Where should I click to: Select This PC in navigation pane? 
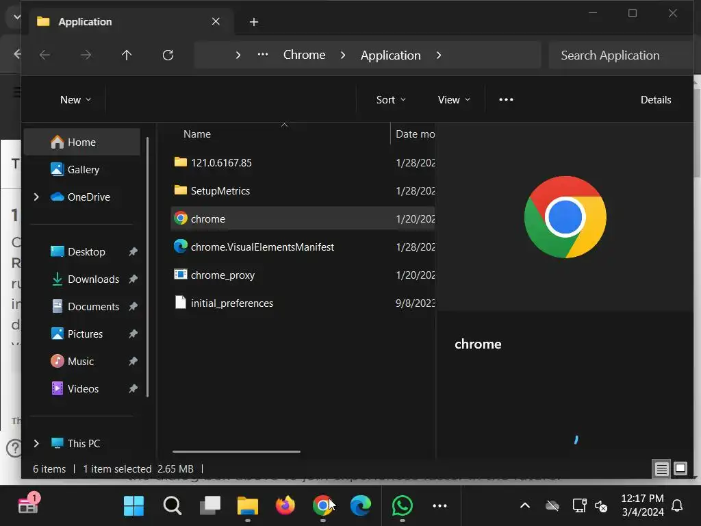coord(84,443)
